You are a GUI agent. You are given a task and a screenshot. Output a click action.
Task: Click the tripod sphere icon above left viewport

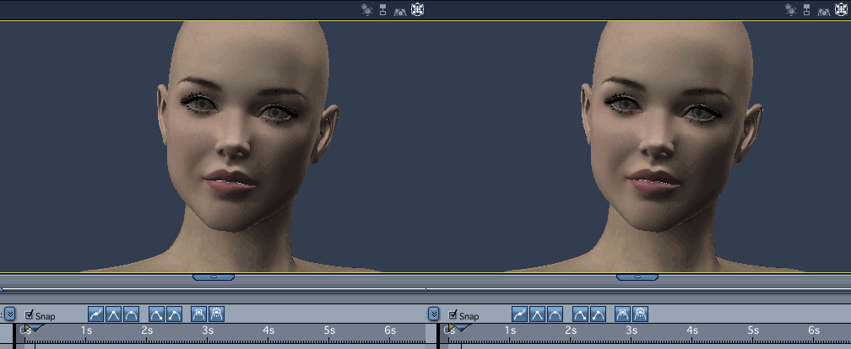tap(400, 10)
